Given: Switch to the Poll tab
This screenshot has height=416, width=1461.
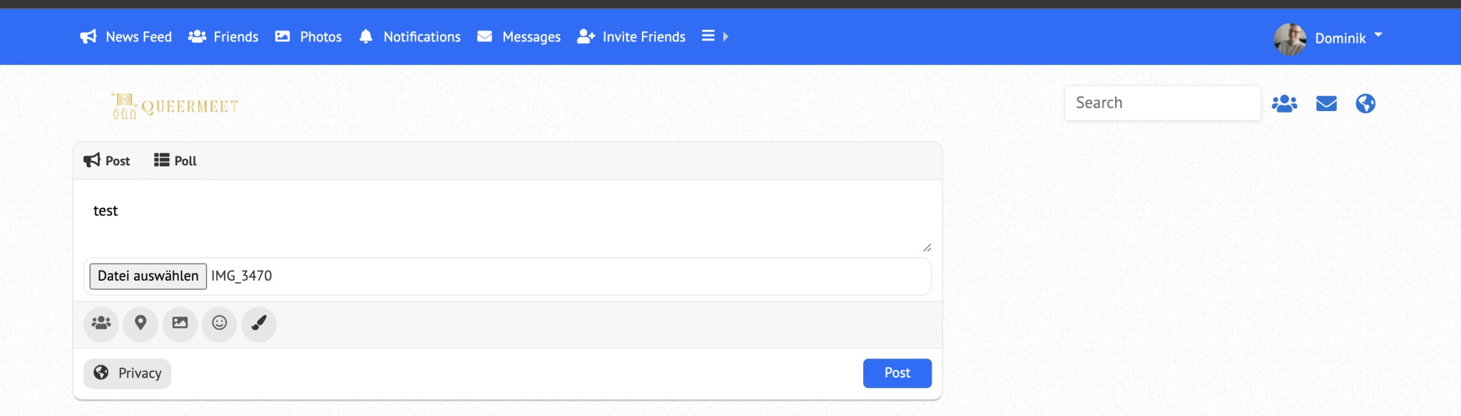Looking at the screenshot, I should coord(175,161).
